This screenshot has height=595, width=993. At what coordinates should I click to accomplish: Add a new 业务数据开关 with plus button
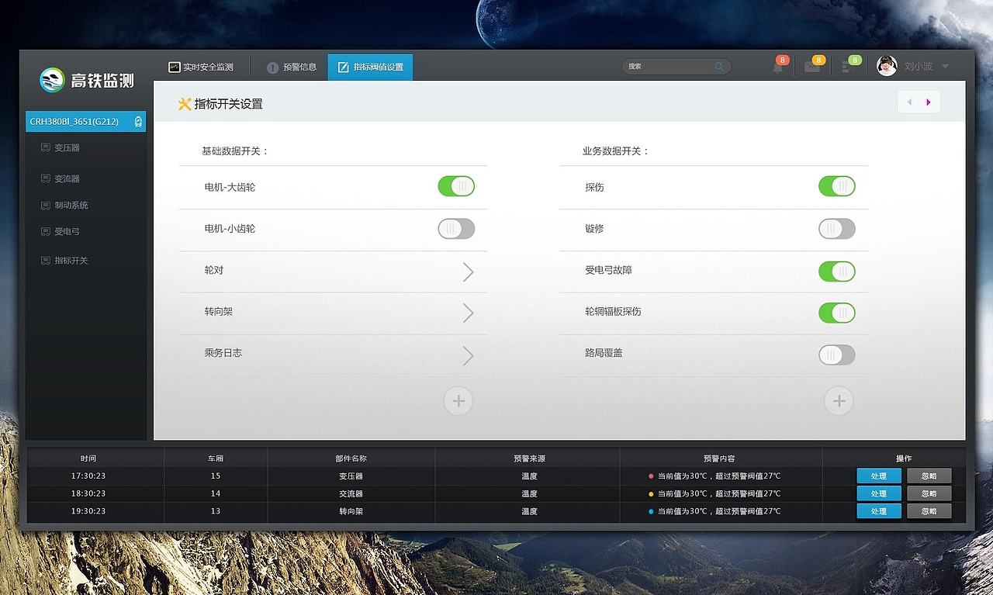click(x=839, y=401)
